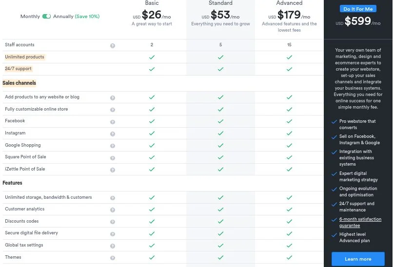Click Basic staff accounts value 2
Screen dimensions: 394x267
[x=152, y=45]
